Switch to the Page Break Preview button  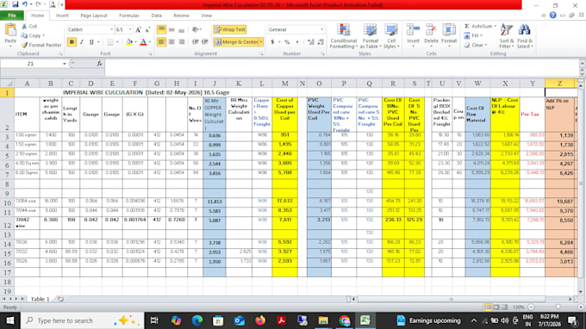tap(504, 307)
